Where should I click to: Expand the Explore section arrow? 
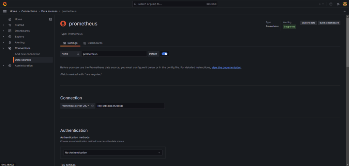(3, 37)
